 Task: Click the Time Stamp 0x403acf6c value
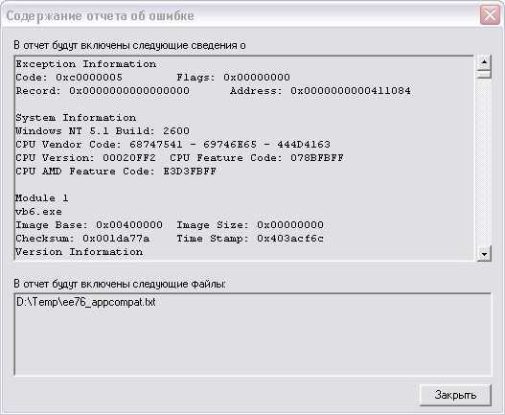click(x=290, y=239)
